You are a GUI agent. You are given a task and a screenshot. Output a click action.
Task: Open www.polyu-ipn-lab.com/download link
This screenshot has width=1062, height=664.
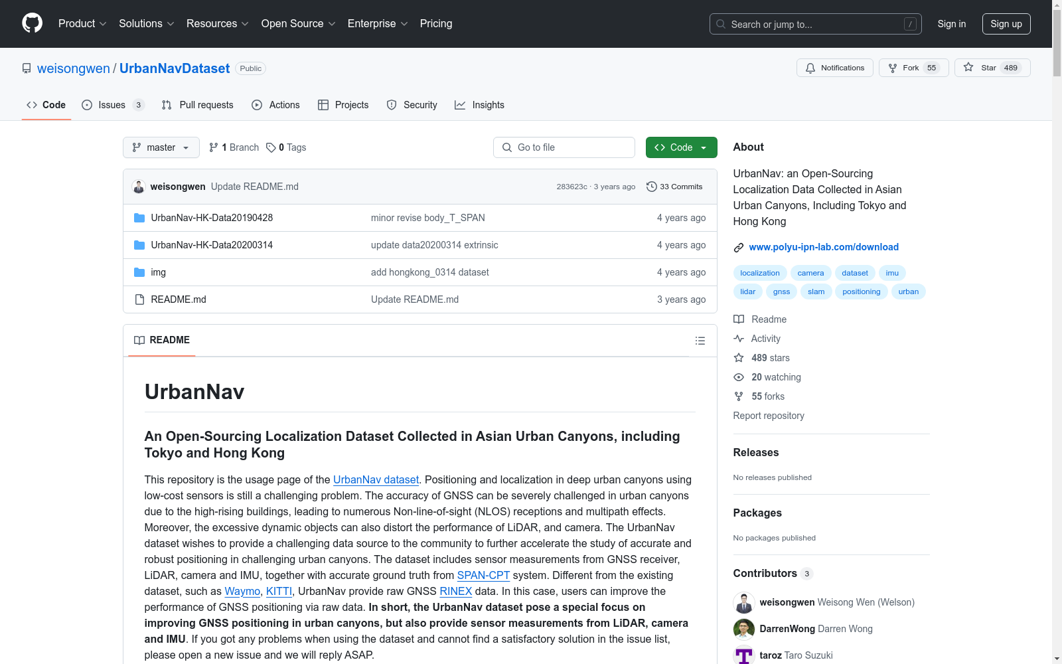[824, 247]
